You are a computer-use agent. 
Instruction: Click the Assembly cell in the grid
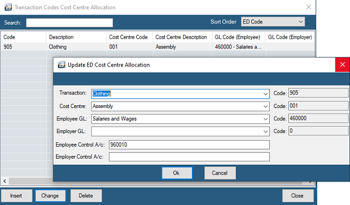pos(183,47)
